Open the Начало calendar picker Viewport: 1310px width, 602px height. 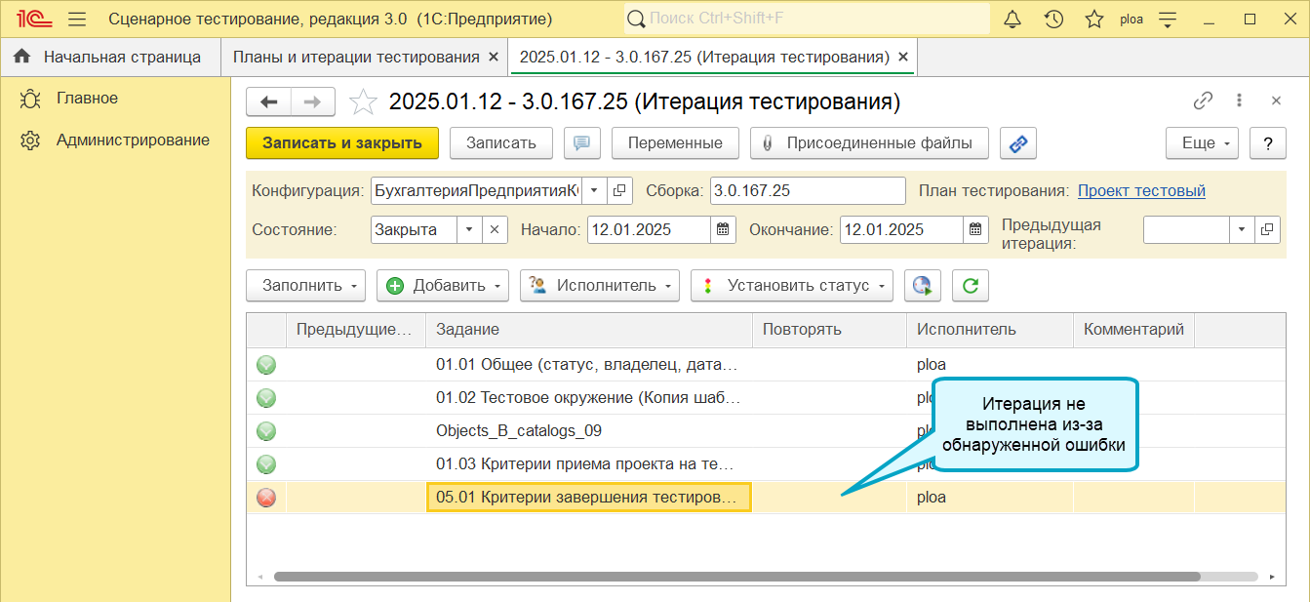(x=723, y=230)
